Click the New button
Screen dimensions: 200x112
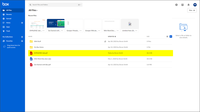point(192,10)
